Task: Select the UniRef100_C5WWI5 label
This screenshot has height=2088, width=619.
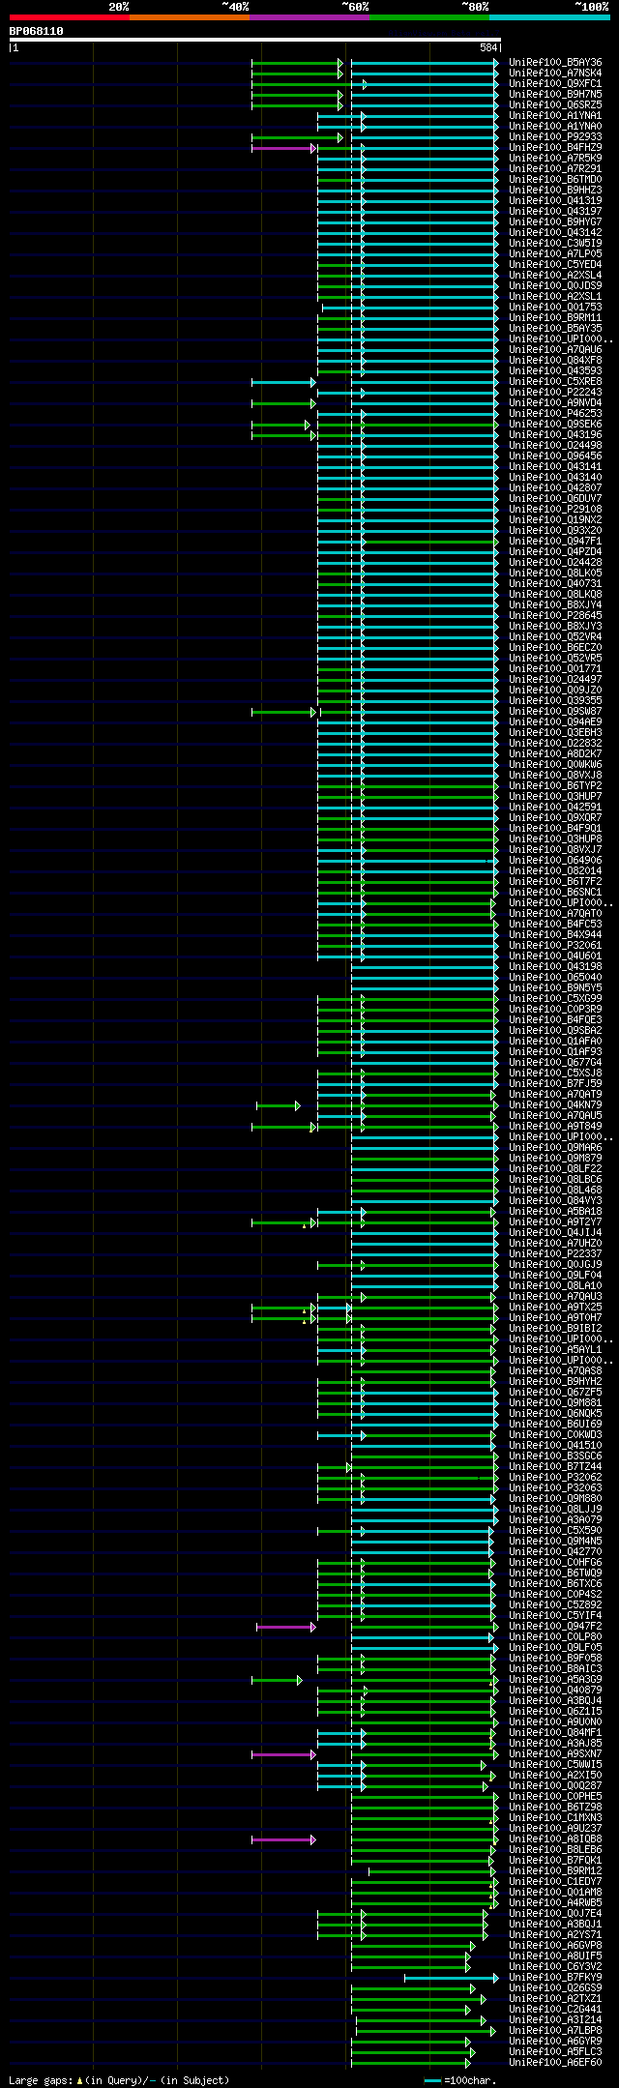Action: (555, 1764)
